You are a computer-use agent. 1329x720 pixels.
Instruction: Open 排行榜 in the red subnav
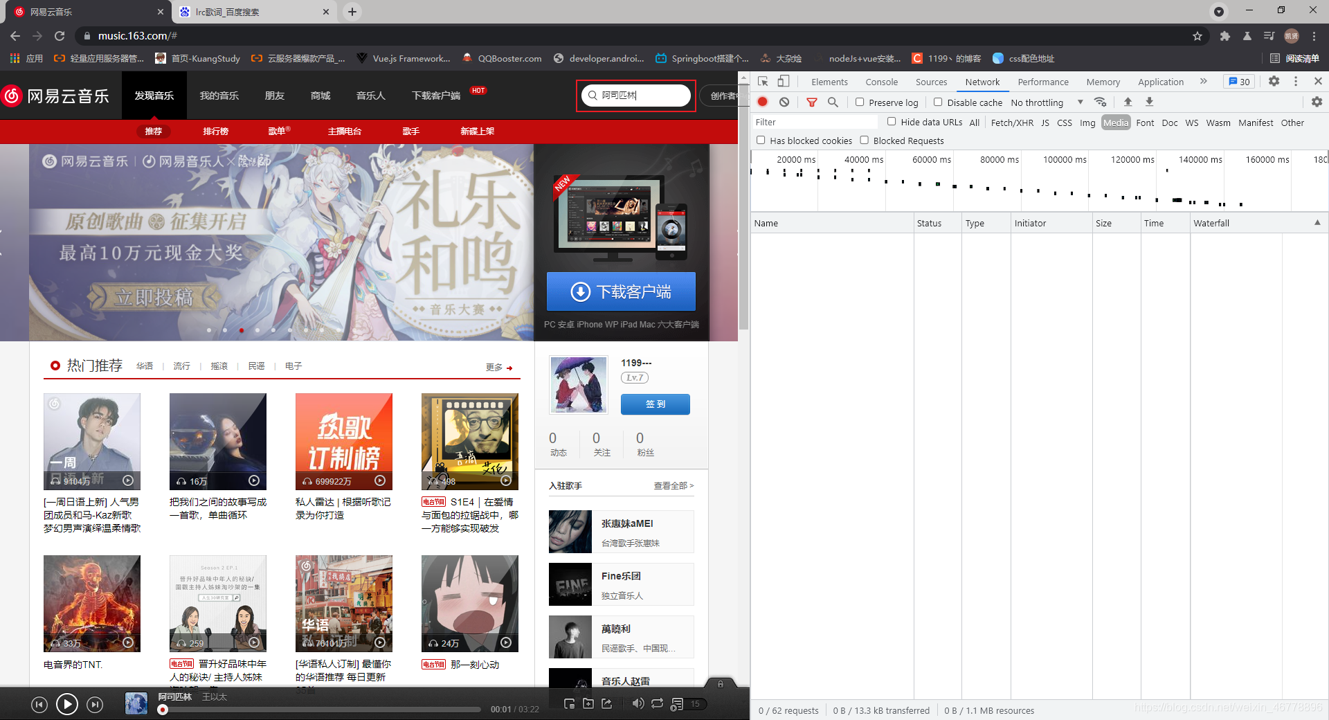pyautogui.click(x=215, y=131)
